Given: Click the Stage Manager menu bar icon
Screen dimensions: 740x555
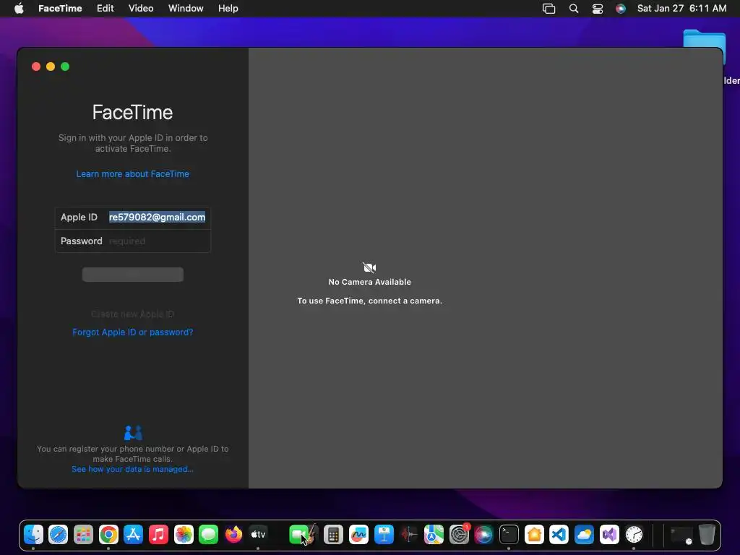Looking at the screenshot, I should click(x=549, y=9).
